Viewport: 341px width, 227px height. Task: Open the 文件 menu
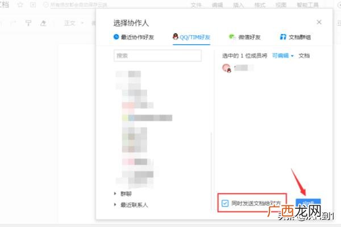tap(196, 5)
